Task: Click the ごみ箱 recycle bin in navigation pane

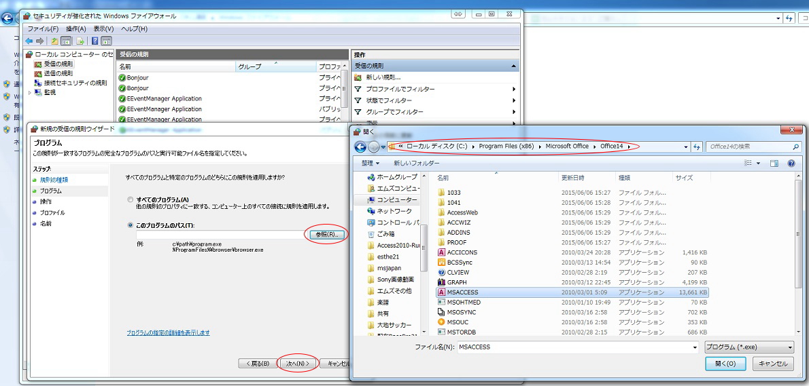Action: [x=371, y=233]
